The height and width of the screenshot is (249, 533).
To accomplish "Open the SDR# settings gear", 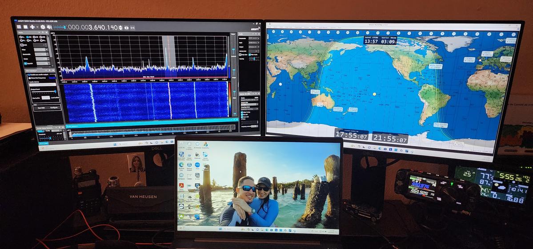I will (43, 27).
